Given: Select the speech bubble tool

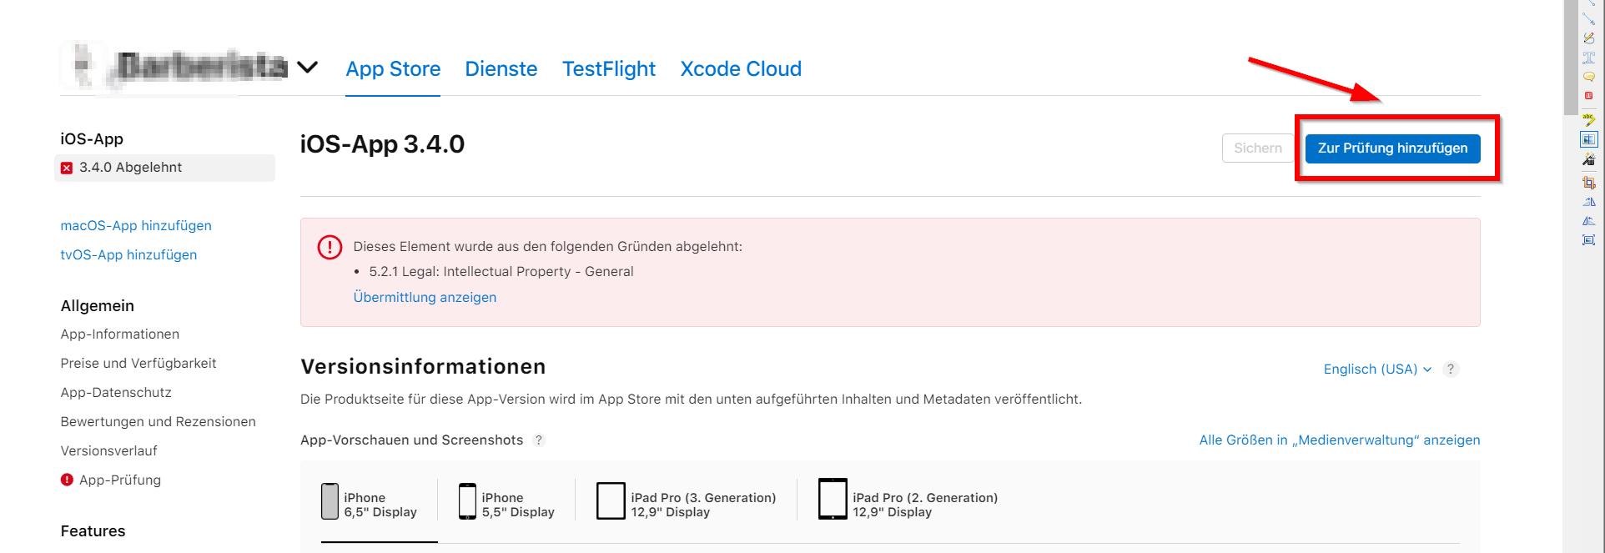Looking at the screenshot, I should (1588, 77).
